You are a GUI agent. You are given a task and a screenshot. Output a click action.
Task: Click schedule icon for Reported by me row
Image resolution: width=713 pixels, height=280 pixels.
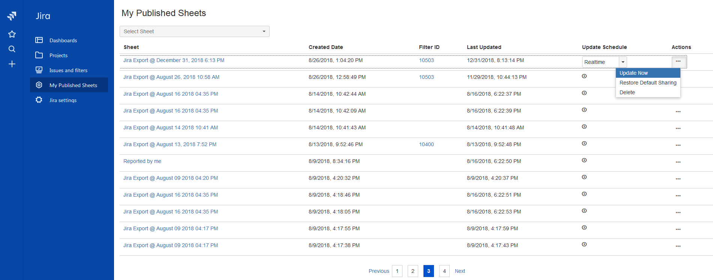[584, 160]
